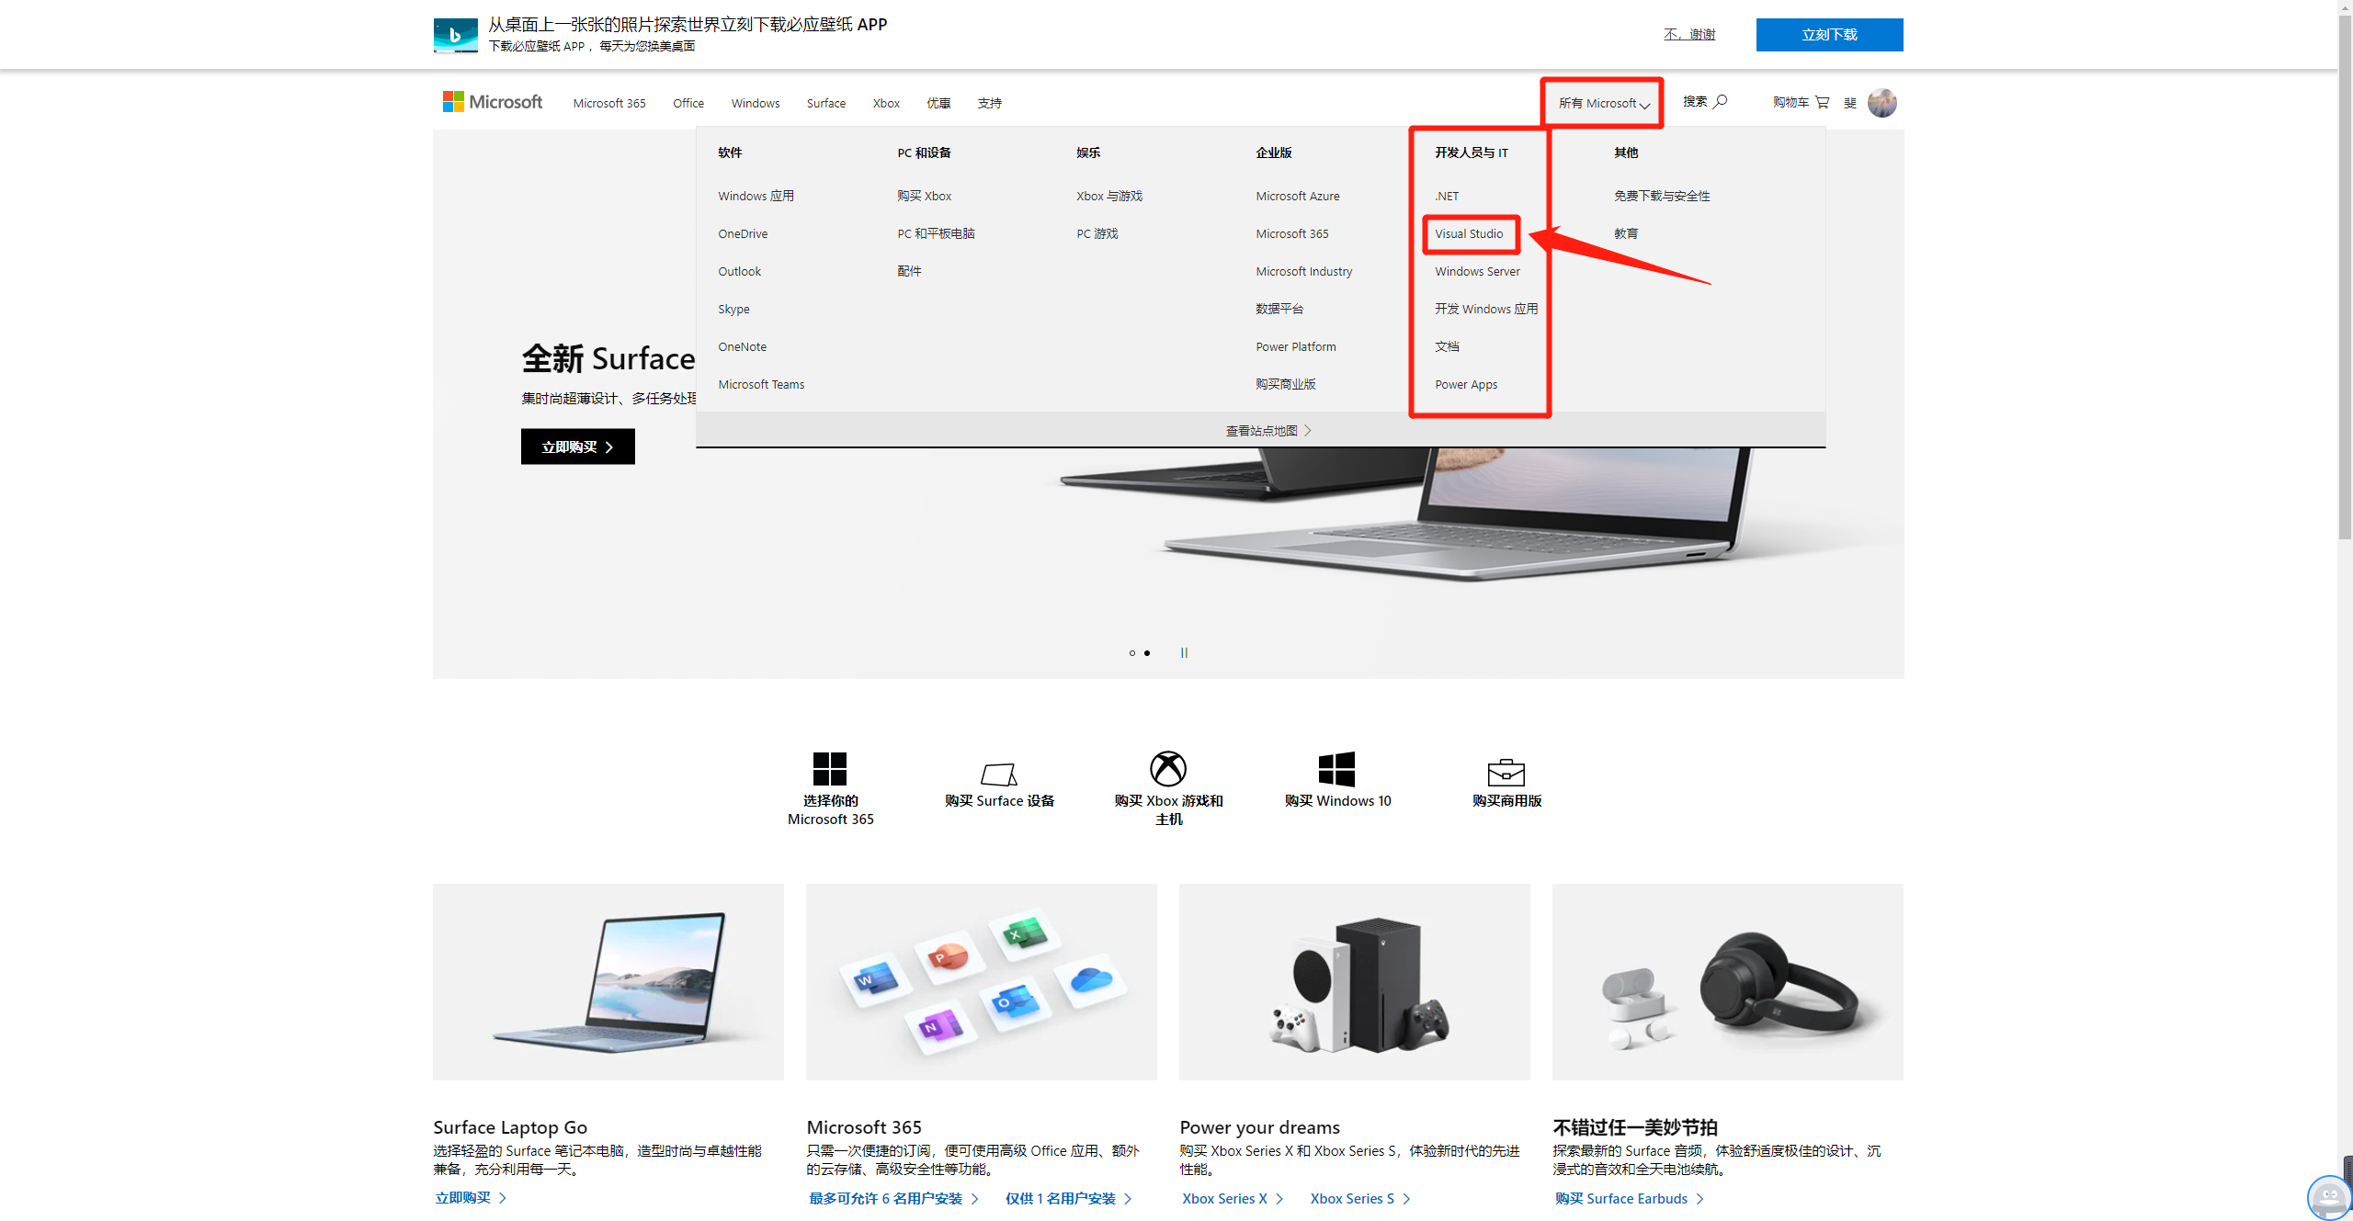Select the second carousel slide dot
2353x1221 pixels.
[1147, 653]
